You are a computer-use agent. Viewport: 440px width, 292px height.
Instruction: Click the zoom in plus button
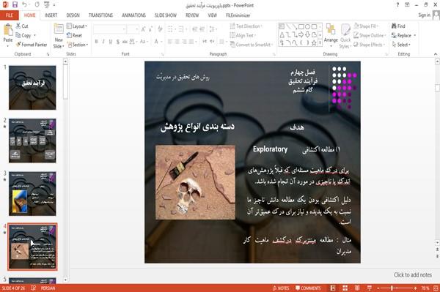pos(415,288)
